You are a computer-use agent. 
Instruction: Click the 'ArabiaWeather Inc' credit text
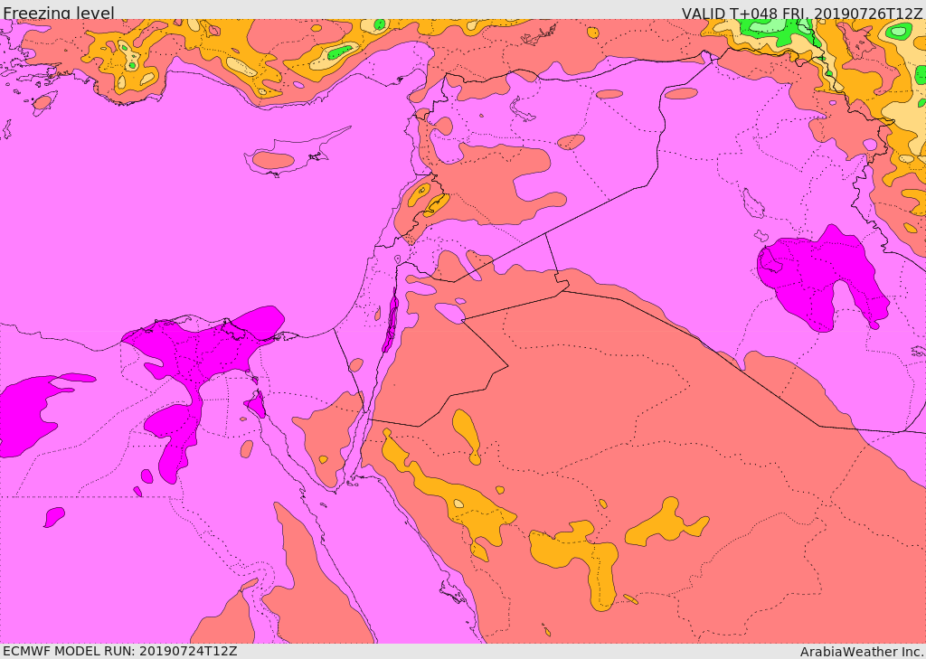click(x=862, y=652)
